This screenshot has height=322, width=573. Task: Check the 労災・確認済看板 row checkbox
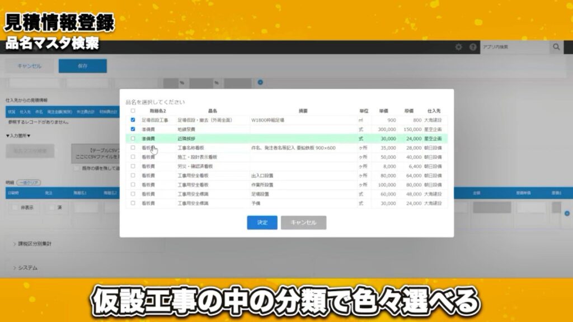(x=133, y=166)
